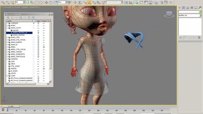Expand the ANAHI_CTRL layer node
Image resolution: width=203 pixels, height=114 pixels.
[7, 37]
